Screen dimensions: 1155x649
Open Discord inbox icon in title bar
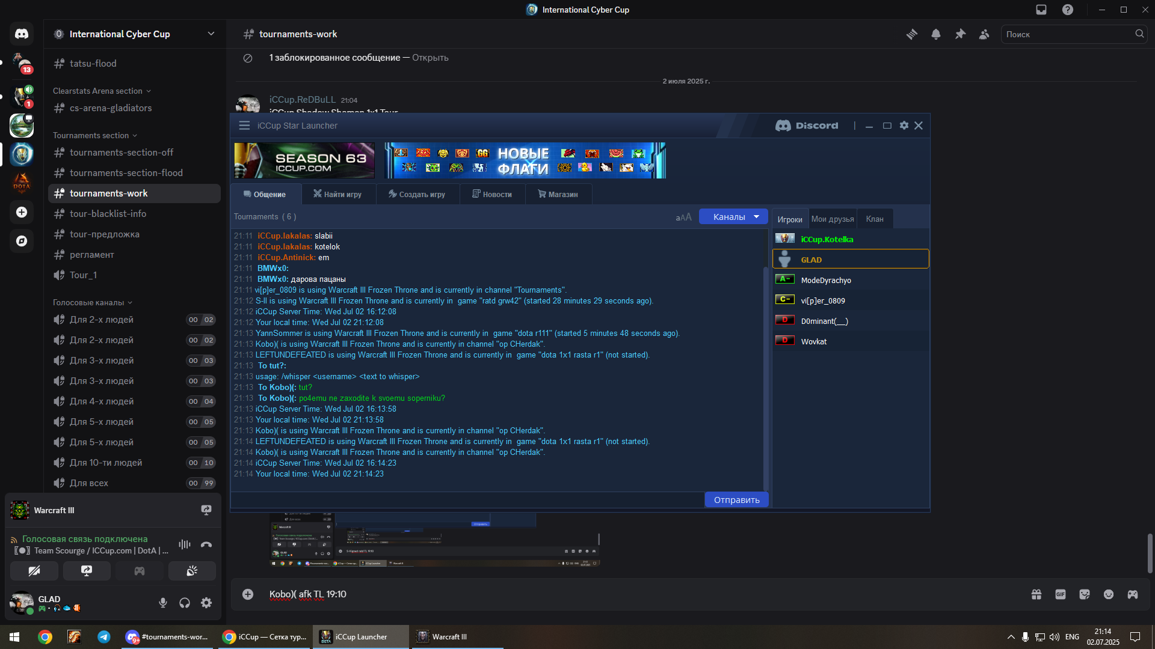click(x=1041, y=10)
